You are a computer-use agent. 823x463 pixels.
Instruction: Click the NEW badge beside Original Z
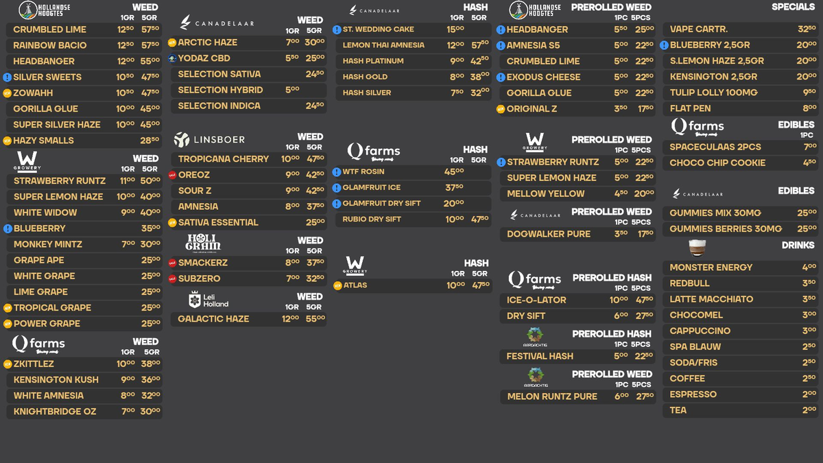point(501,109)
